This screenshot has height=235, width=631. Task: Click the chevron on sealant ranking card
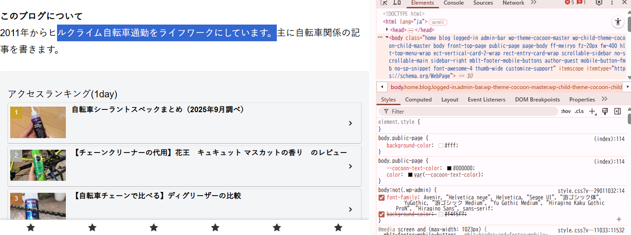(x=351, y=123)
